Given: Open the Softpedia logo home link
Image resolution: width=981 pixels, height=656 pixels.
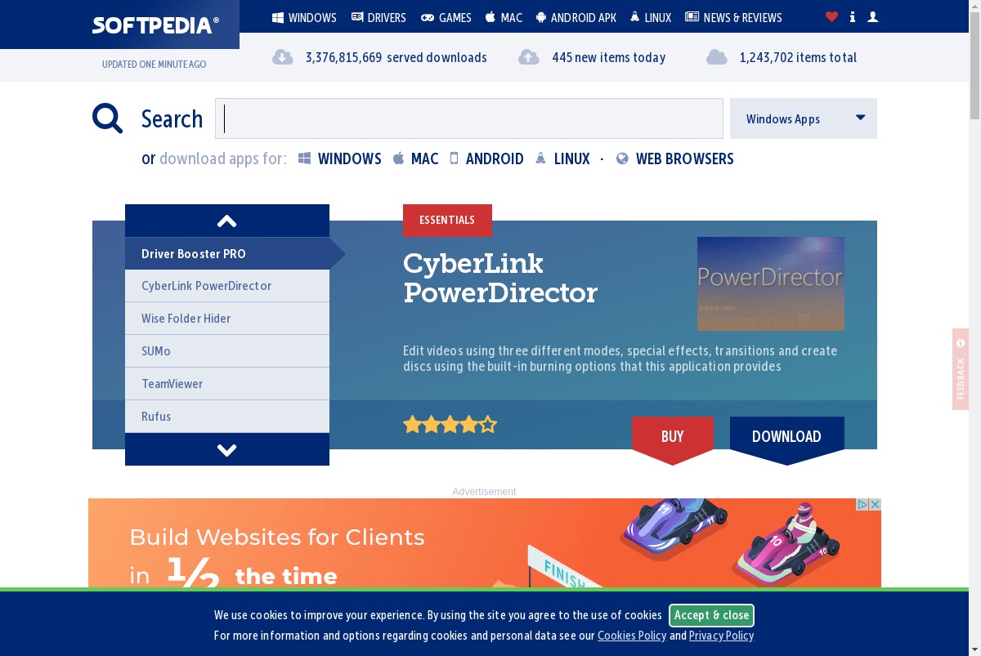Looking at the screenshot, I should pyautogui.click(x=155, y=25).
